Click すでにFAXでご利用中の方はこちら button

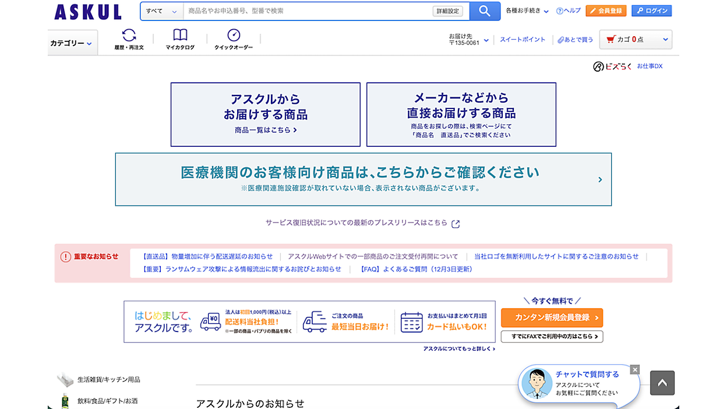coord(552,337)
